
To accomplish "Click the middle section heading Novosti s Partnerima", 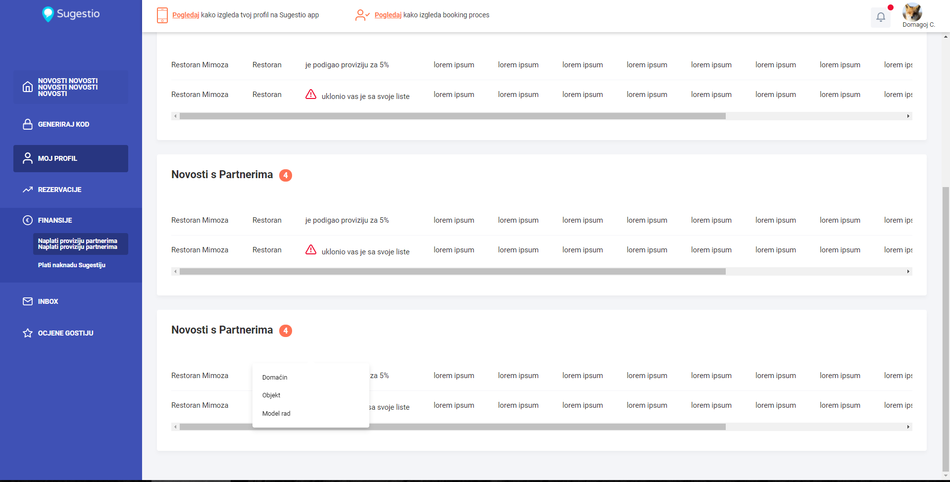I will coord(222,175).
